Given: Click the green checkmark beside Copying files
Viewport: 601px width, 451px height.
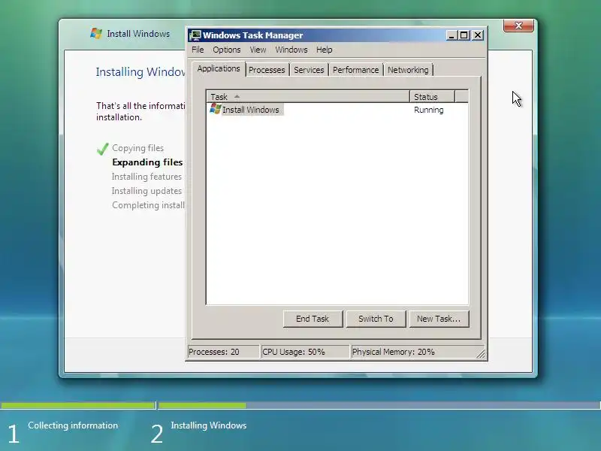Looking at the screenshot, I should tap(102, 149).
